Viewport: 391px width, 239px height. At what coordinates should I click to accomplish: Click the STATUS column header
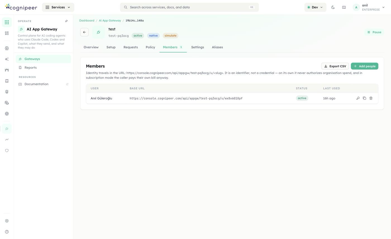pyautogui.click(x=302, y=89)
